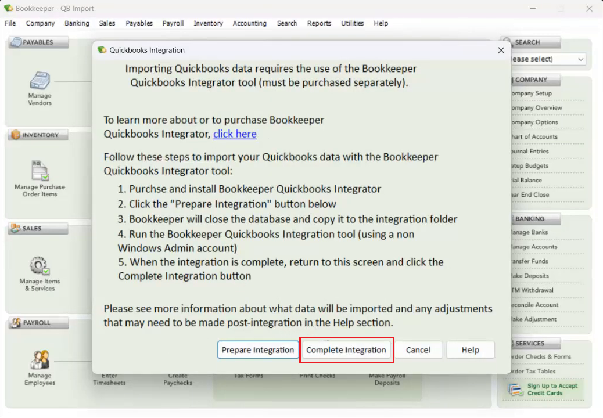Open the Reports menu
This screenshot has width=603, height=418.
(x=319, y=23)
